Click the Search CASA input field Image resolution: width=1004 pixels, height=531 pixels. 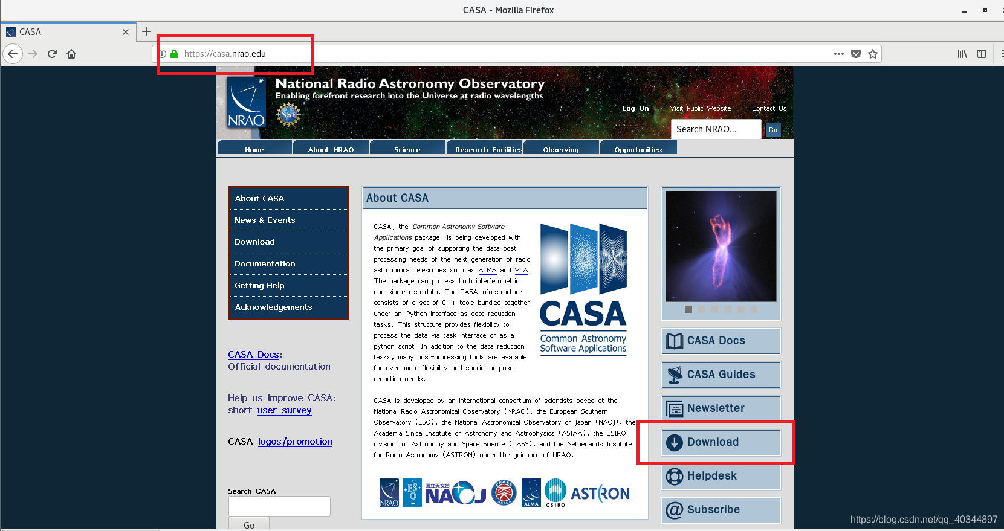(x=279, y=506)
